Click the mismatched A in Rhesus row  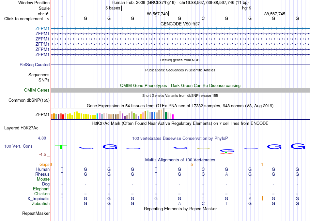[226, 174]
